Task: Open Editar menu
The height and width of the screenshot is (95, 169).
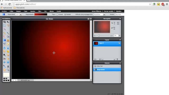Action: click(11, 11)
